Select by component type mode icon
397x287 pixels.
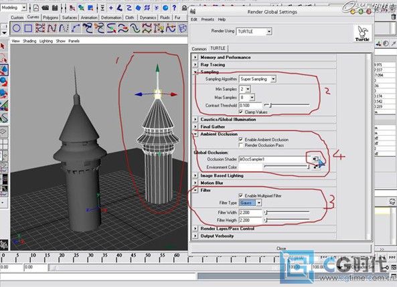[x=90, y=8]
